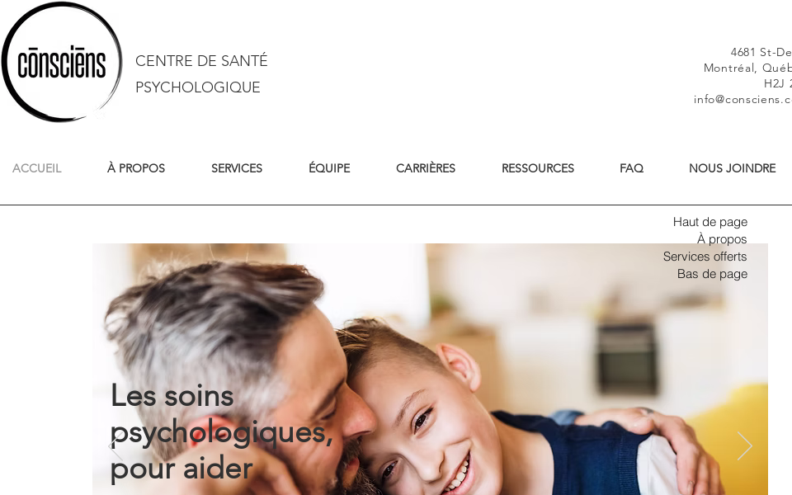
Task: Jump to À propos anchor link
Action: [722, 239]
